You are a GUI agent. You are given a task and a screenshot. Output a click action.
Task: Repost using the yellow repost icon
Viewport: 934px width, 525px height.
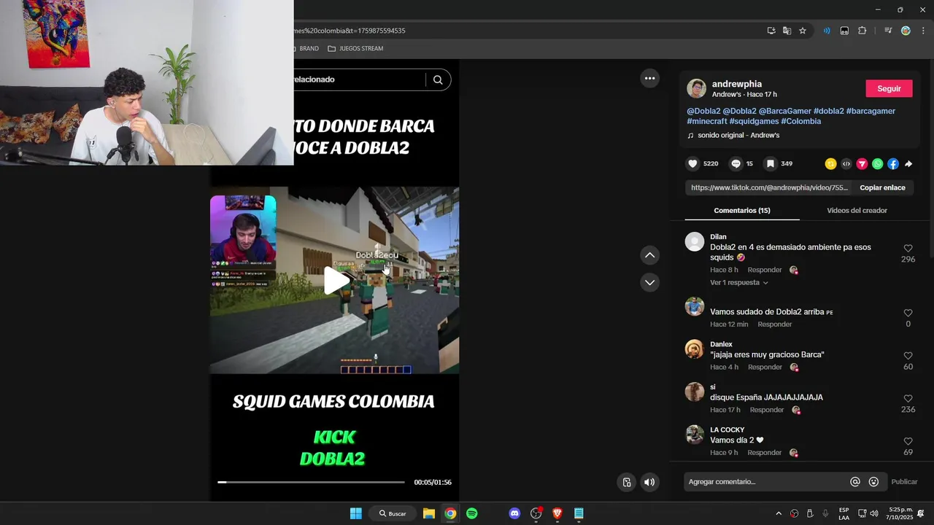pos(830,164)
